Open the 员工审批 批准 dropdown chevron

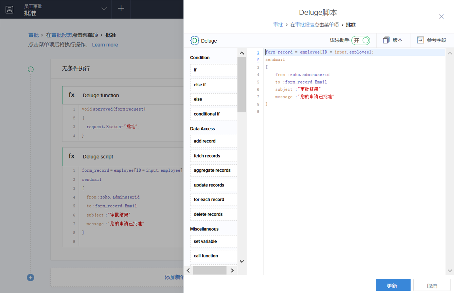(104, 9)
